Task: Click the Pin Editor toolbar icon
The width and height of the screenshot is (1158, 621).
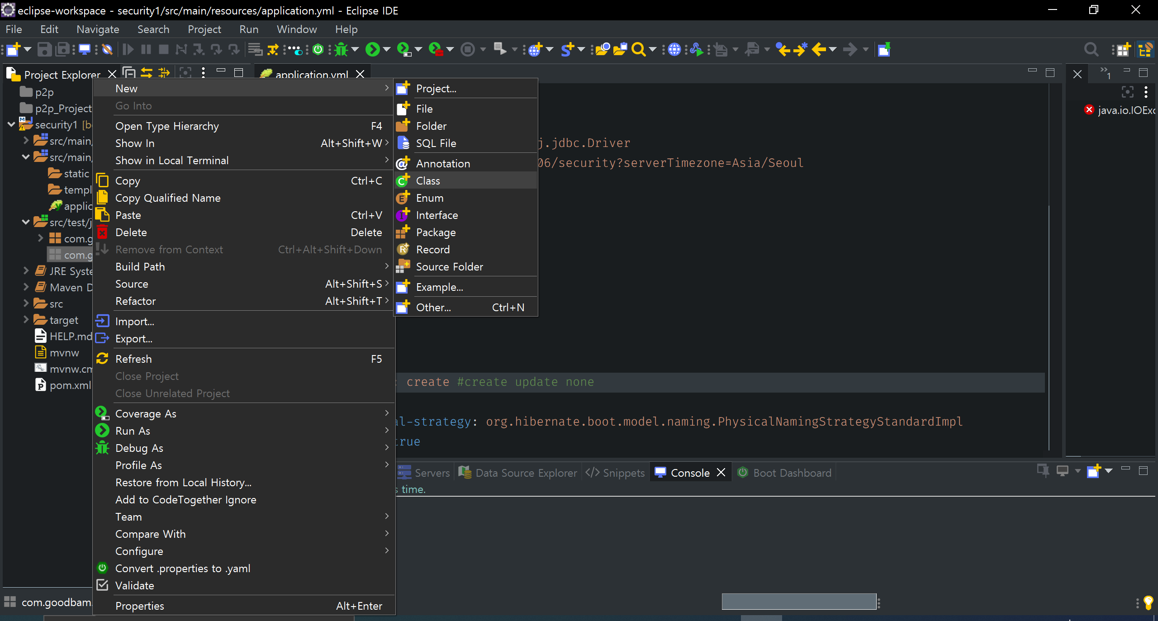Action: click(883, 49)
